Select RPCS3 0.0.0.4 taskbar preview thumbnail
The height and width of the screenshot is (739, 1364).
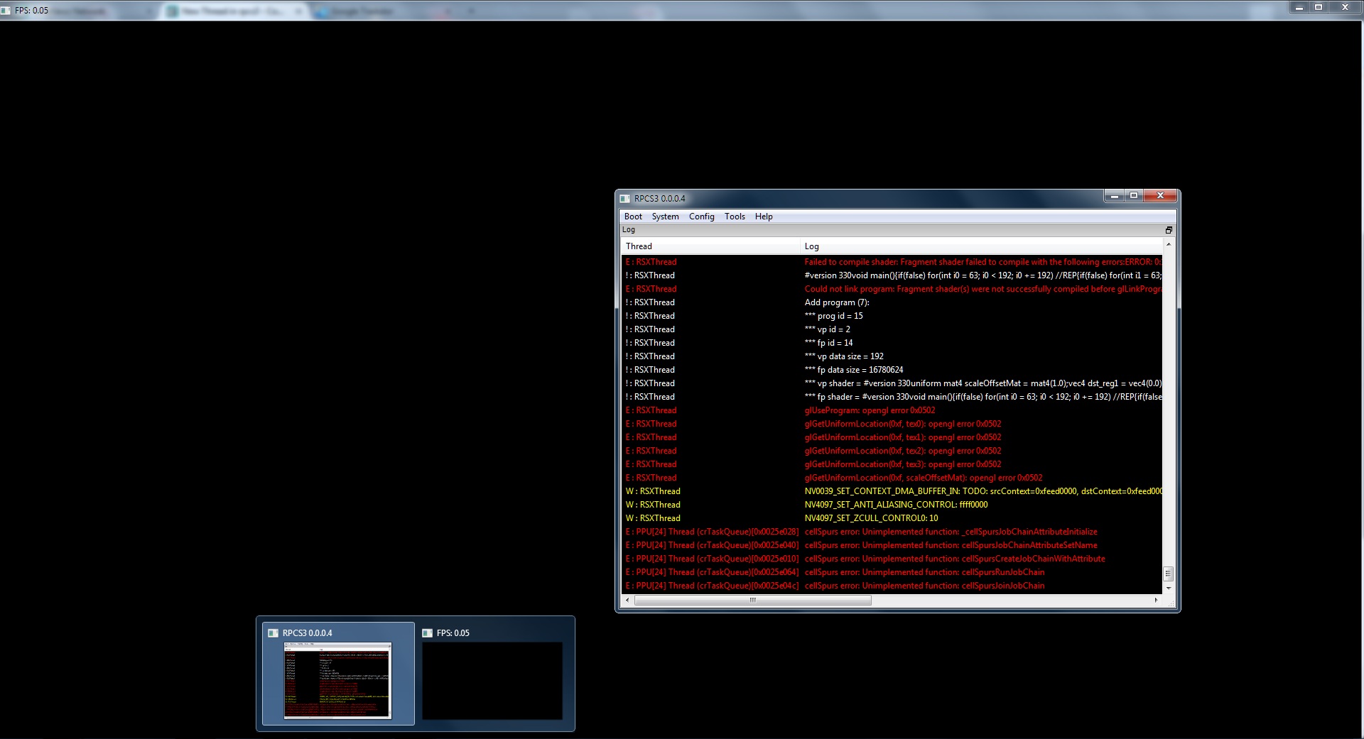(x=337, y=680)
